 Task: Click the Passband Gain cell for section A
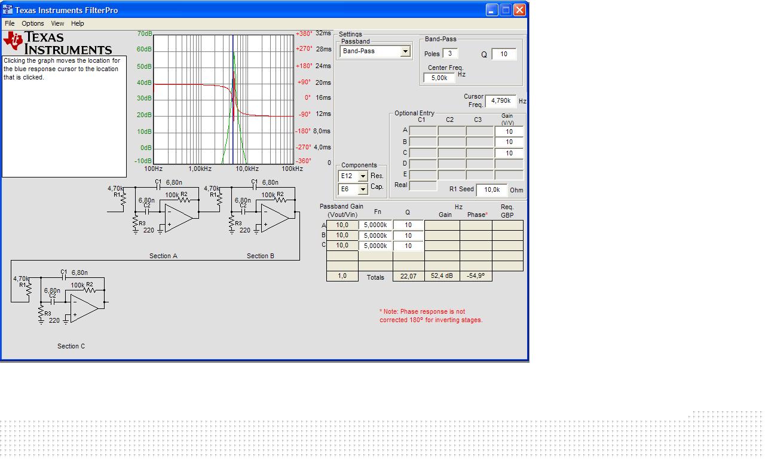pyautogui.click(x=342, y=225)
